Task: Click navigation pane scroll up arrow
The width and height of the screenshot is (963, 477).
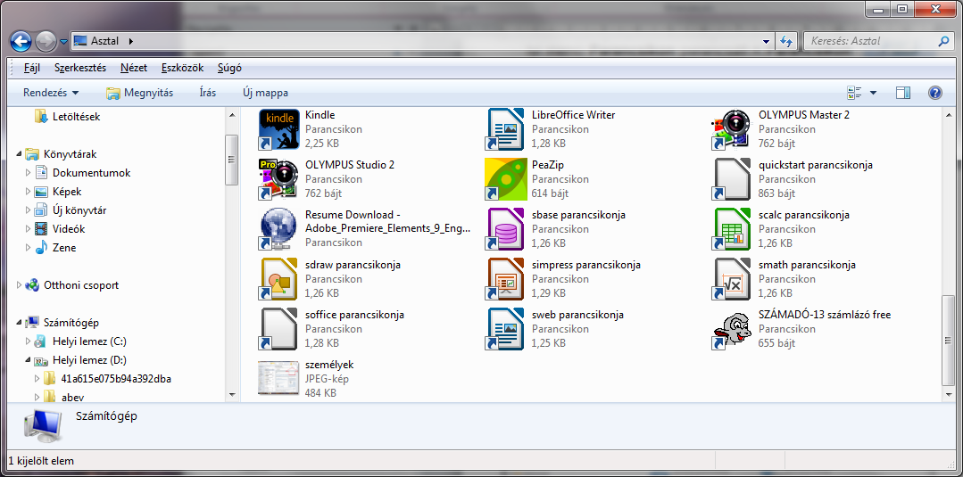Action: pyautogui.click(x=232, y=115)
